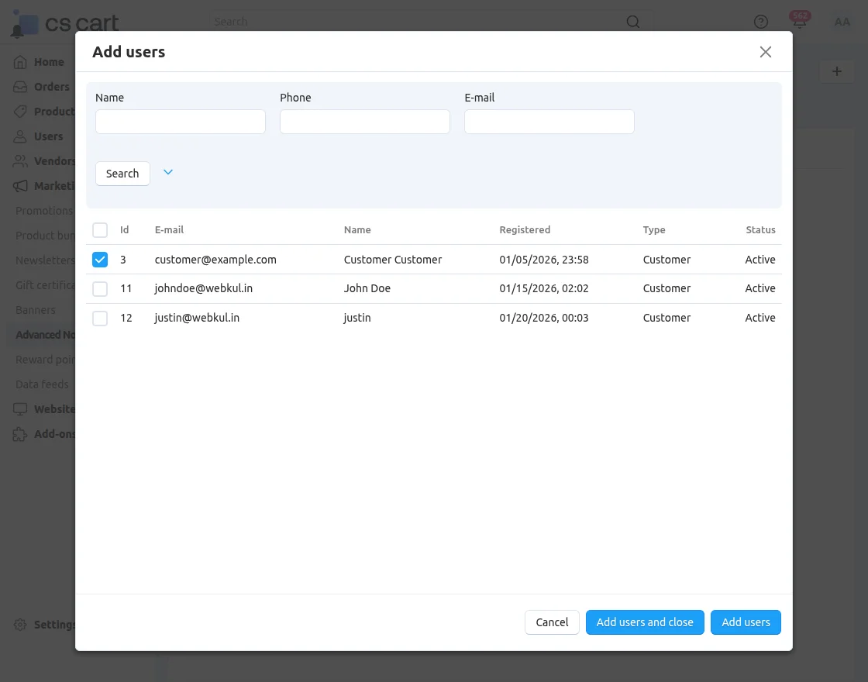Close the Add users dialog
This screenshot has width=868, height=682.
(x=765, y=52)
